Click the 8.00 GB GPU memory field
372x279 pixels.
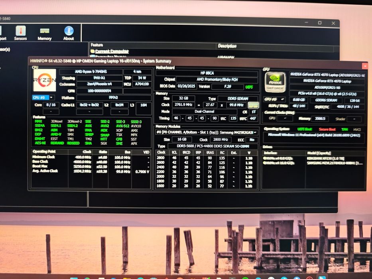[x=299, y=100]
